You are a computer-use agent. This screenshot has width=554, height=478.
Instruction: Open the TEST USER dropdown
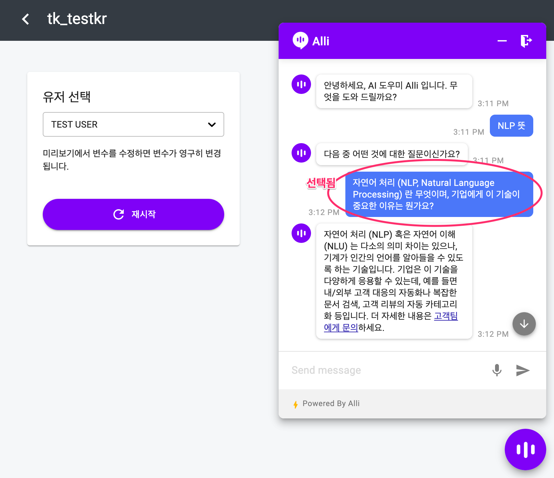pyautogui.click(x=133, y=124)
